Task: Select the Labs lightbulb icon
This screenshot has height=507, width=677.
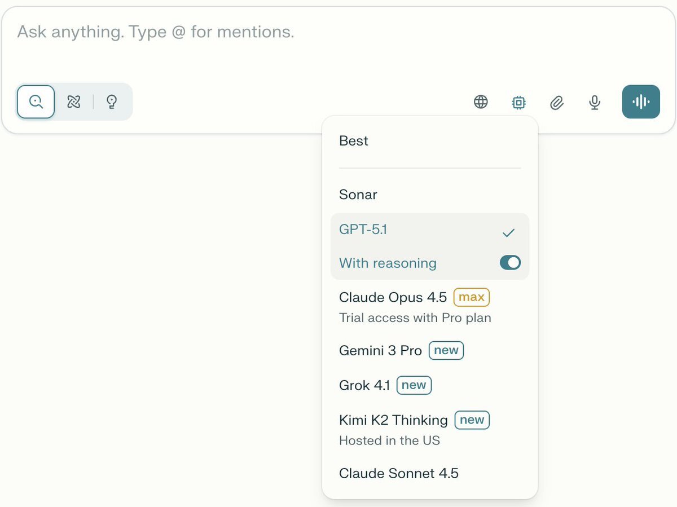Action: 112,102
